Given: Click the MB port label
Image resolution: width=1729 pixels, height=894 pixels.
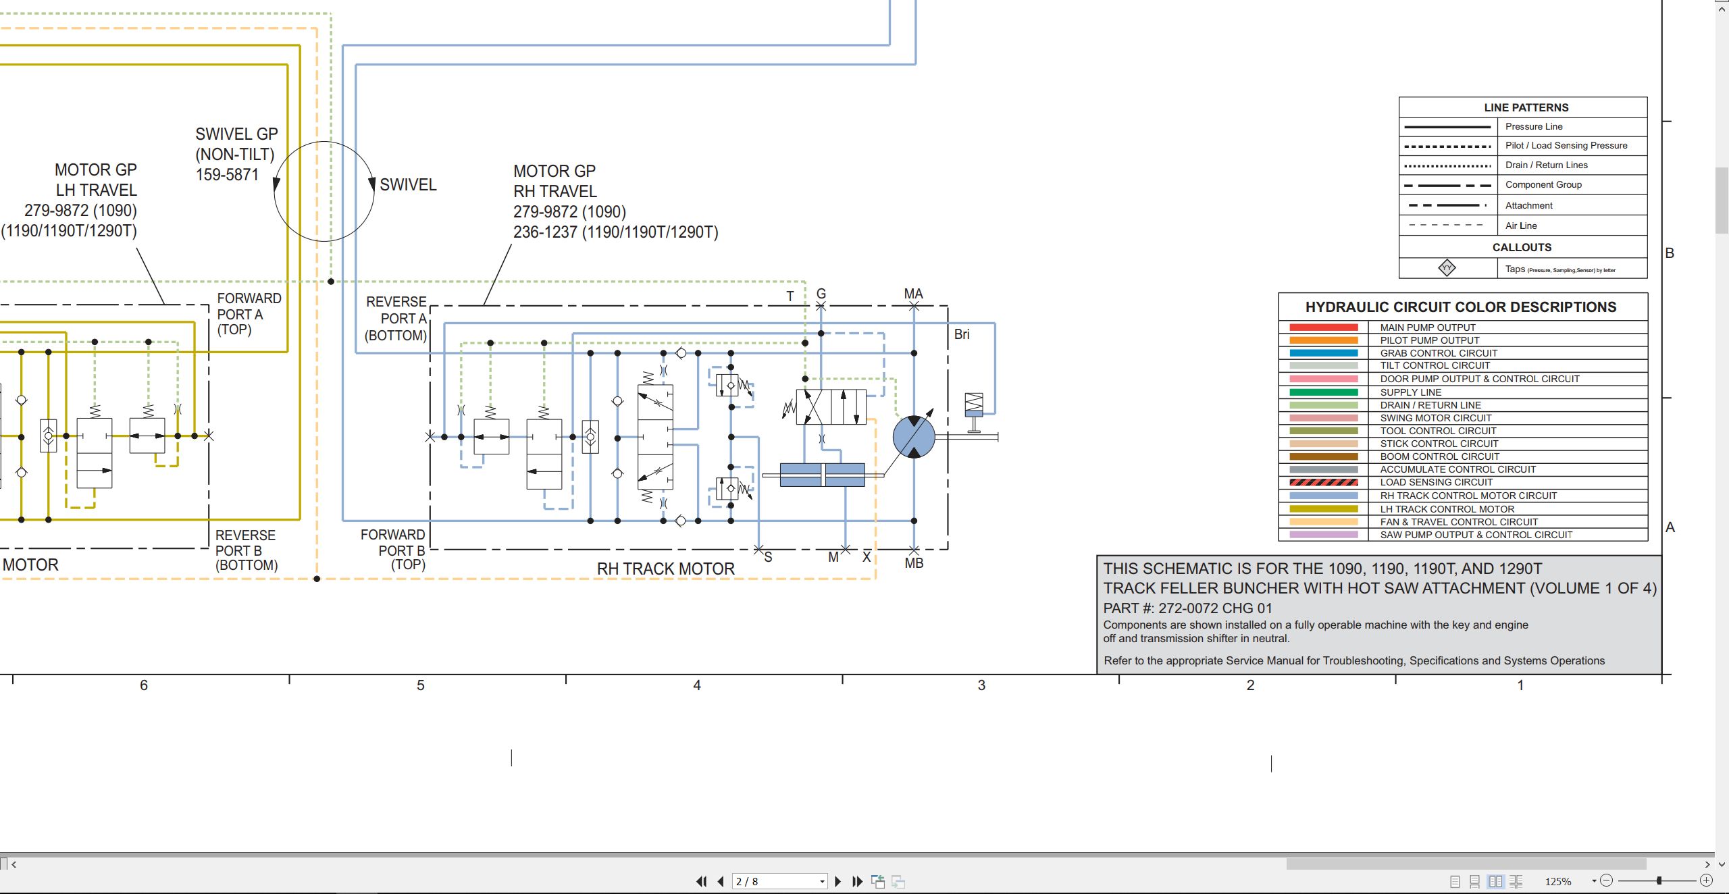Looking at the screenshot, I should 914,563.
